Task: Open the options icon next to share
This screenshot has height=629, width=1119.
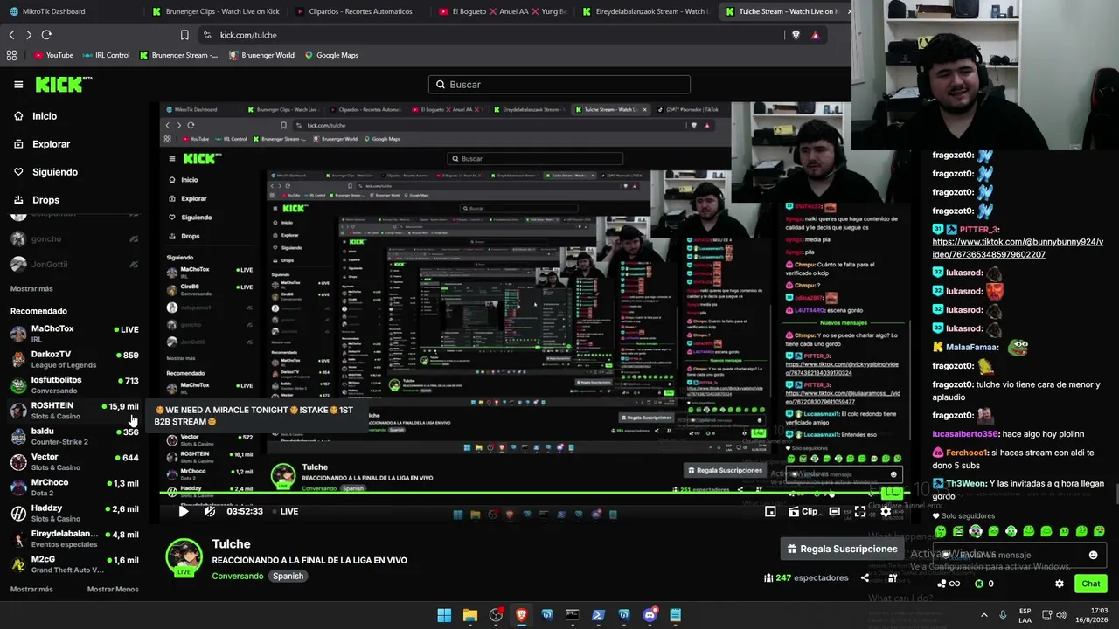Action: coord(893,577)
